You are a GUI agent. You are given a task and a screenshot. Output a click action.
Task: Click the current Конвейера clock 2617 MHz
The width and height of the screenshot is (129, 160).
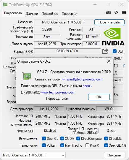(114, 116)
